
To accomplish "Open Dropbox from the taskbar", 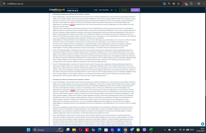I will coord(119,130).
